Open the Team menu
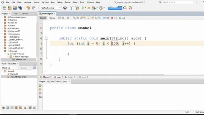The height and width of the screenshot is (115, 204). click(75, 2)
